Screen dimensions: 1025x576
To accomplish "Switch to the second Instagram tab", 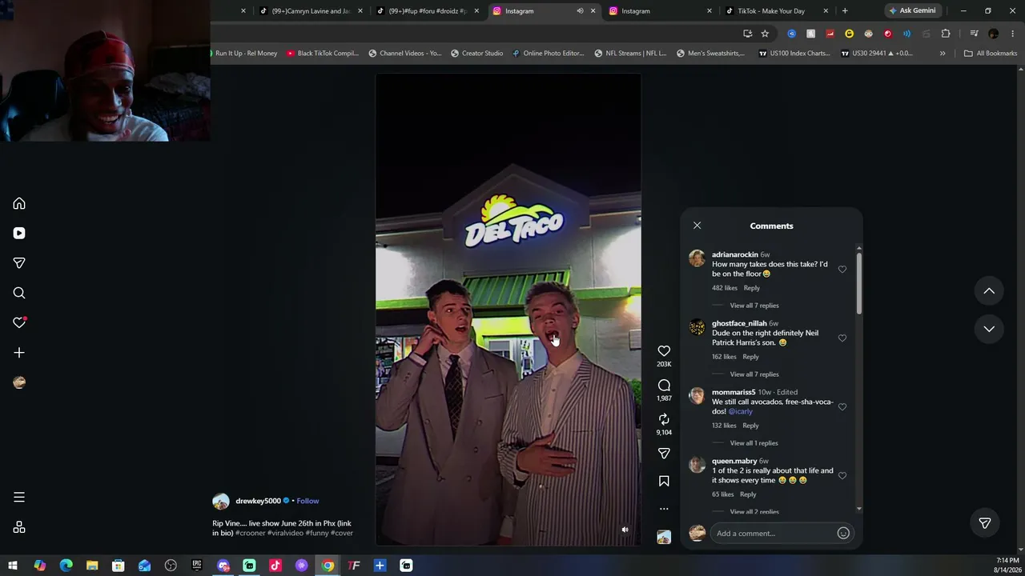I will click(x=659, y=11).
